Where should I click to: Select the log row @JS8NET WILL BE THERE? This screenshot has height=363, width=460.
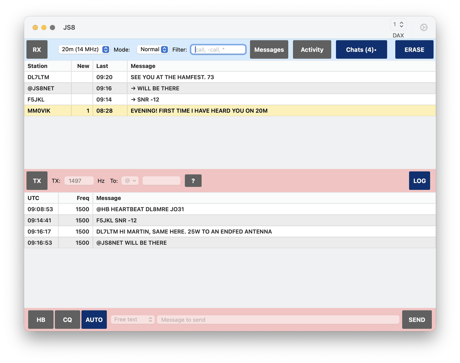(x=230, y=243)
